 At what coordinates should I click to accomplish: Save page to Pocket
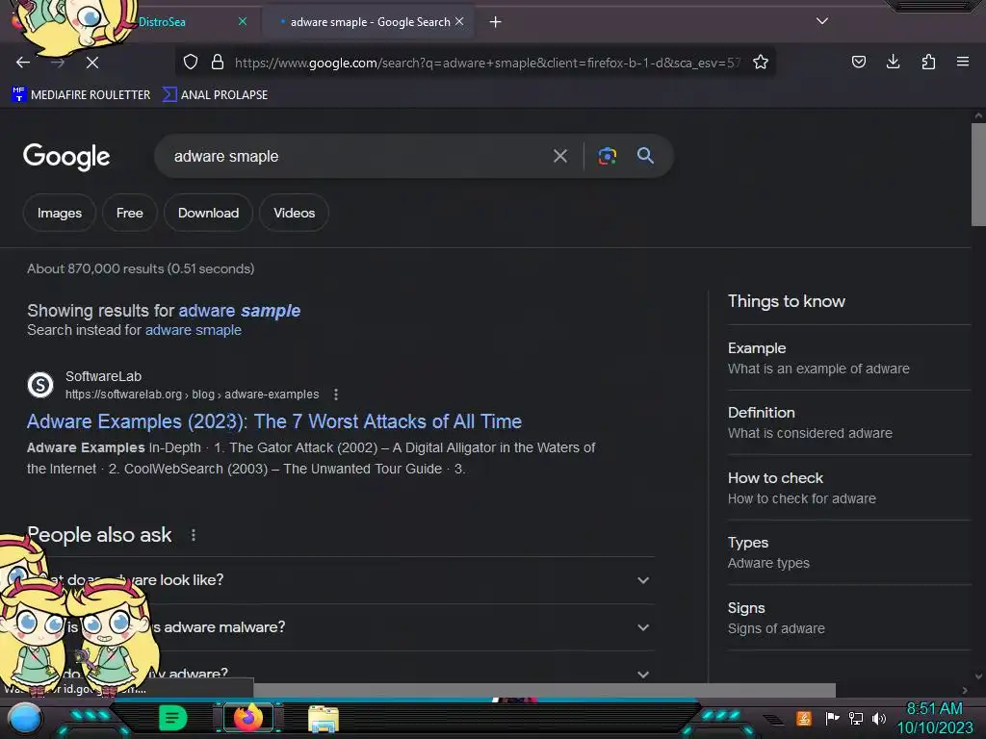coord(858,62)
